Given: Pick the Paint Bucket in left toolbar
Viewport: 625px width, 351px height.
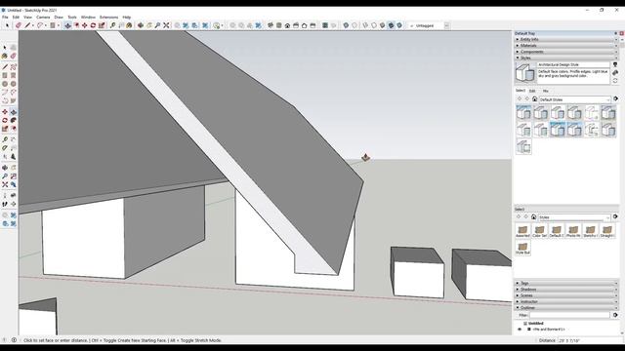Looking at the screenshot, I should 5,57.
